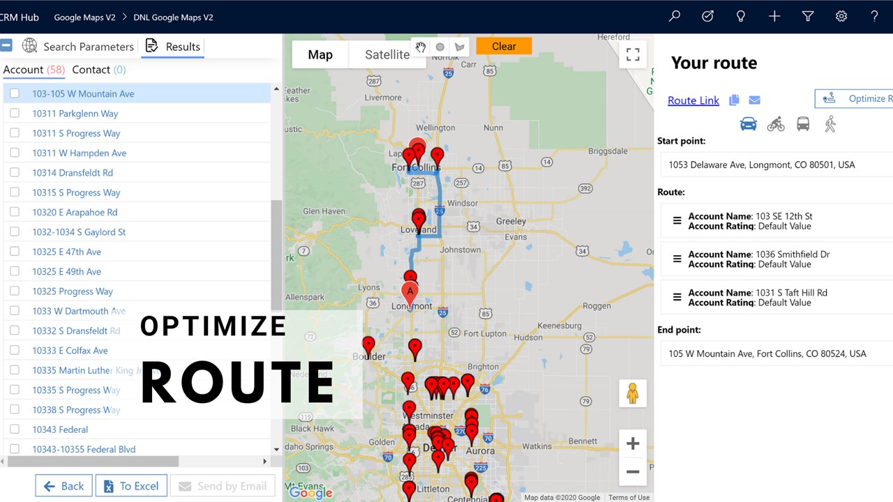Select the hand pan drawing tool
This screenshot has width=893, height=502.
(x=421, y=47)
